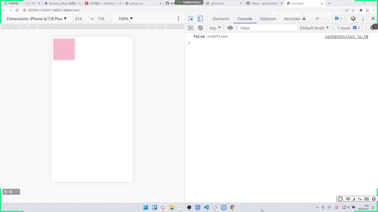Open the messages badge showing 1
This screenshot has width=378, height=212.
click(338, 19)
